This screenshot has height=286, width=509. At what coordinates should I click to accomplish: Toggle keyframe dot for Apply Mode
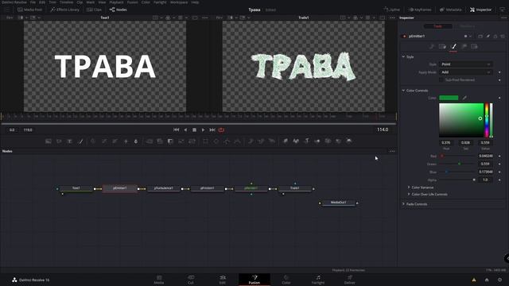click(499, 72)
